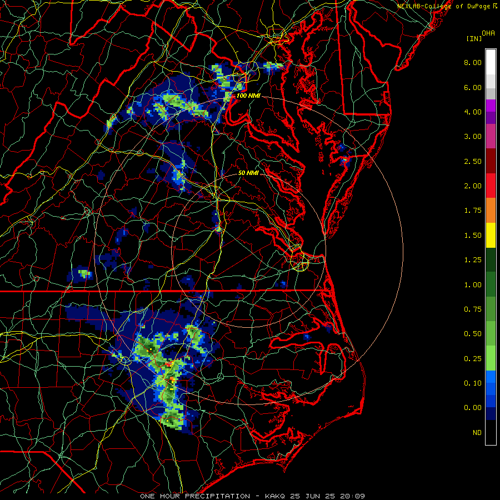Click the 2.00 inch legend label
This screenshot has width=500, height=500.
[473, 186]
